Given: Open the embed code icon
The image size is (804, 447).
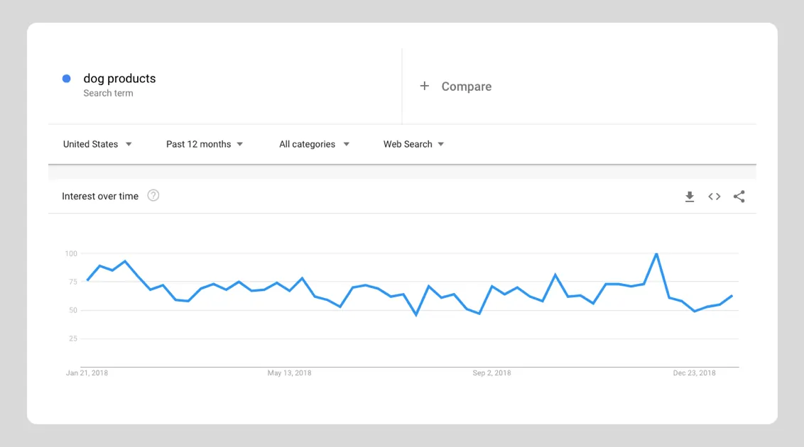Looking at the screenshot, I should click(714, 197).
